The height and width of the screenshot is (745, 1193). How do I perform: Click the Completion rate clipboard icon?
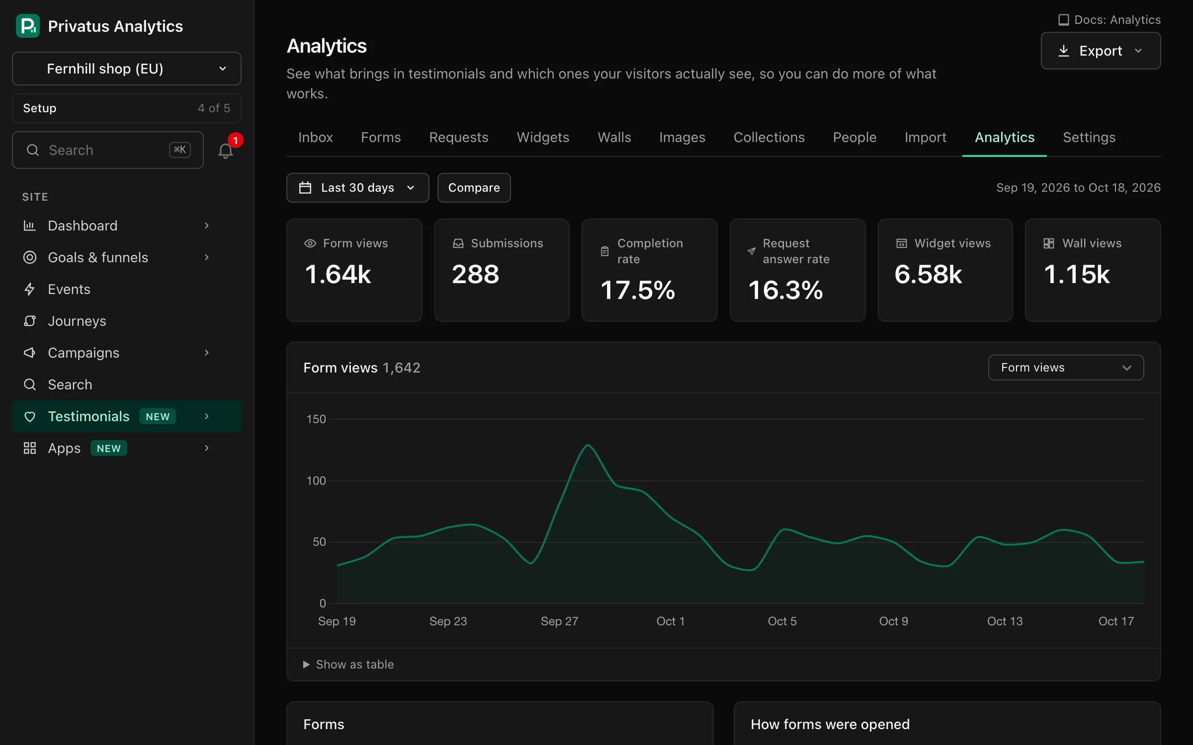point(604,251)
